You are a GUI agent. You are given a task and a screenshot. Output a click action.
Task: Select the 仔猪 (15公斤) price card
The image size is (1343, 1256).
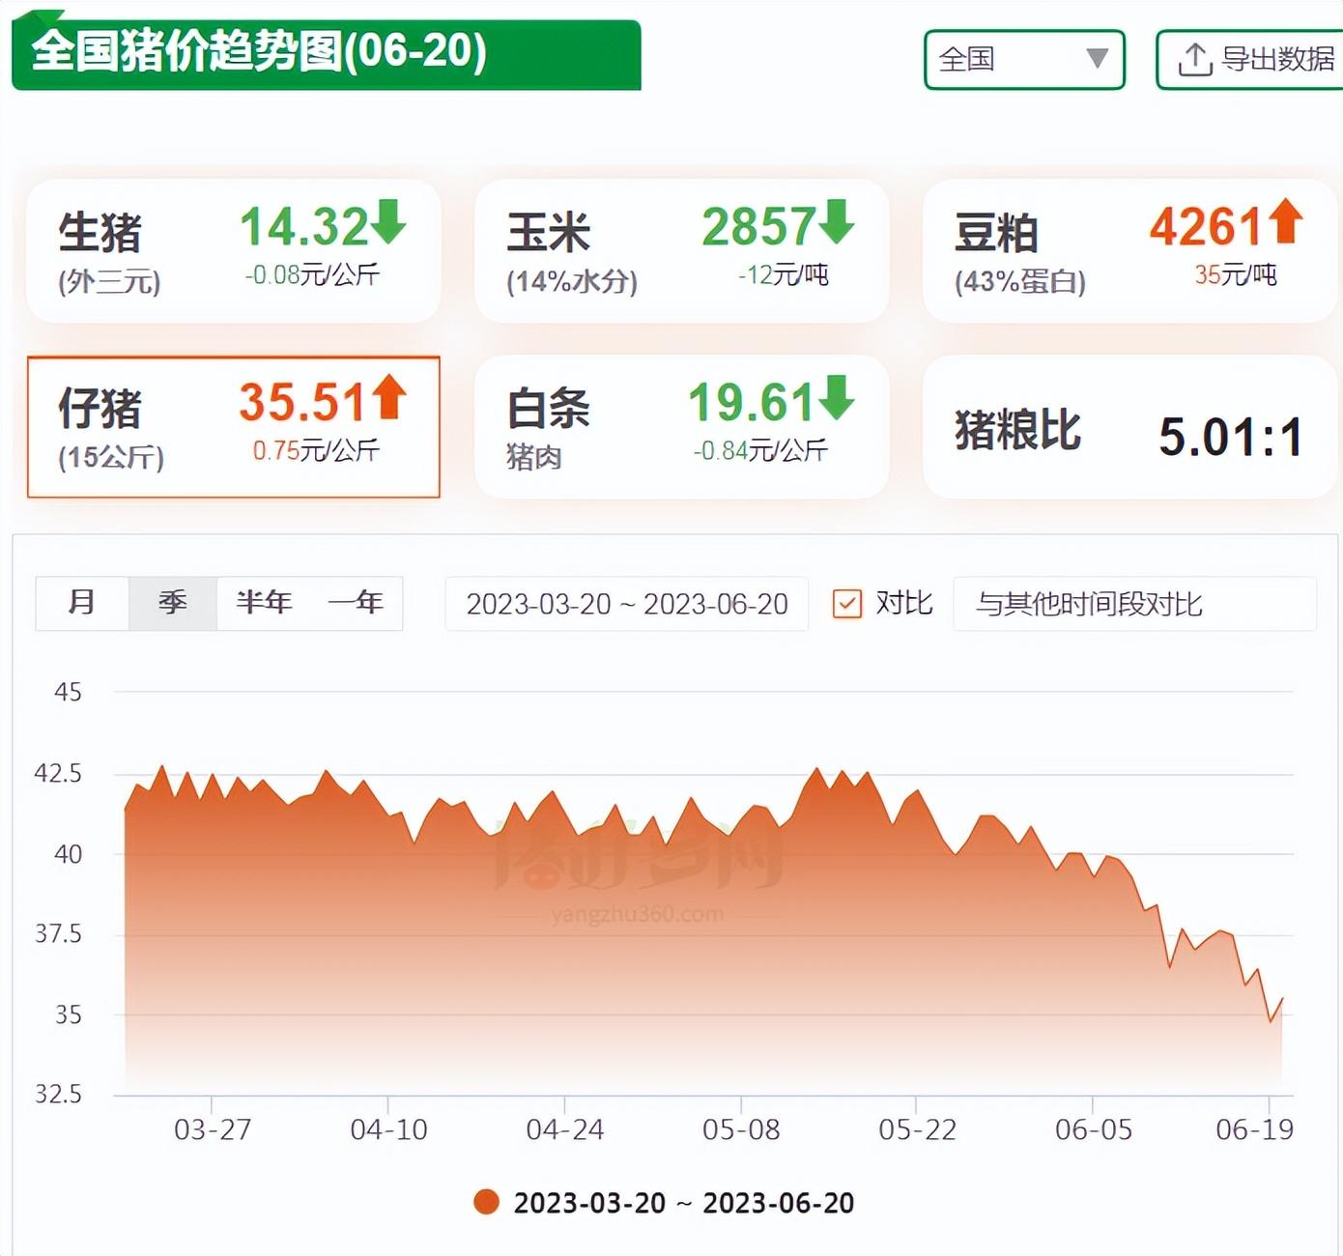234,427
